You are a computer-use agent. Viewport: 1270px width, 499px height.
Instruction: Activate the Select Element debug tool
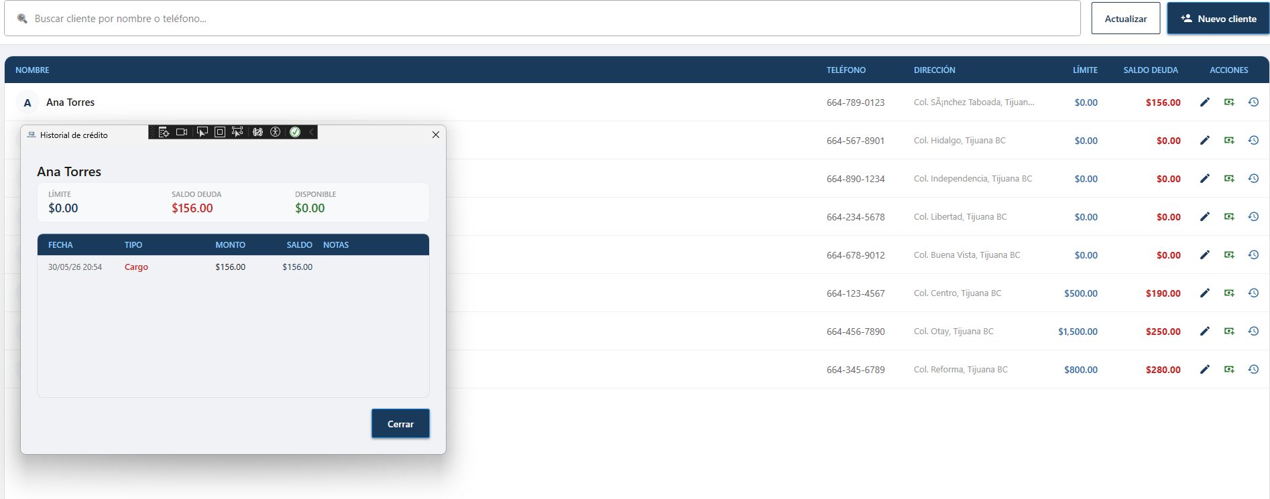click(202, 132)
